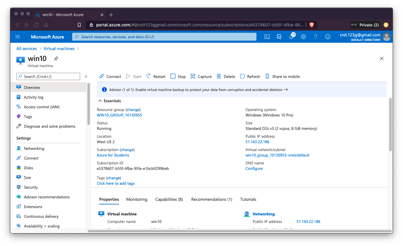Screen dimensions: 403x246
Task: Go to Virtual machines breadcrumb
Action: click(59, 49)
